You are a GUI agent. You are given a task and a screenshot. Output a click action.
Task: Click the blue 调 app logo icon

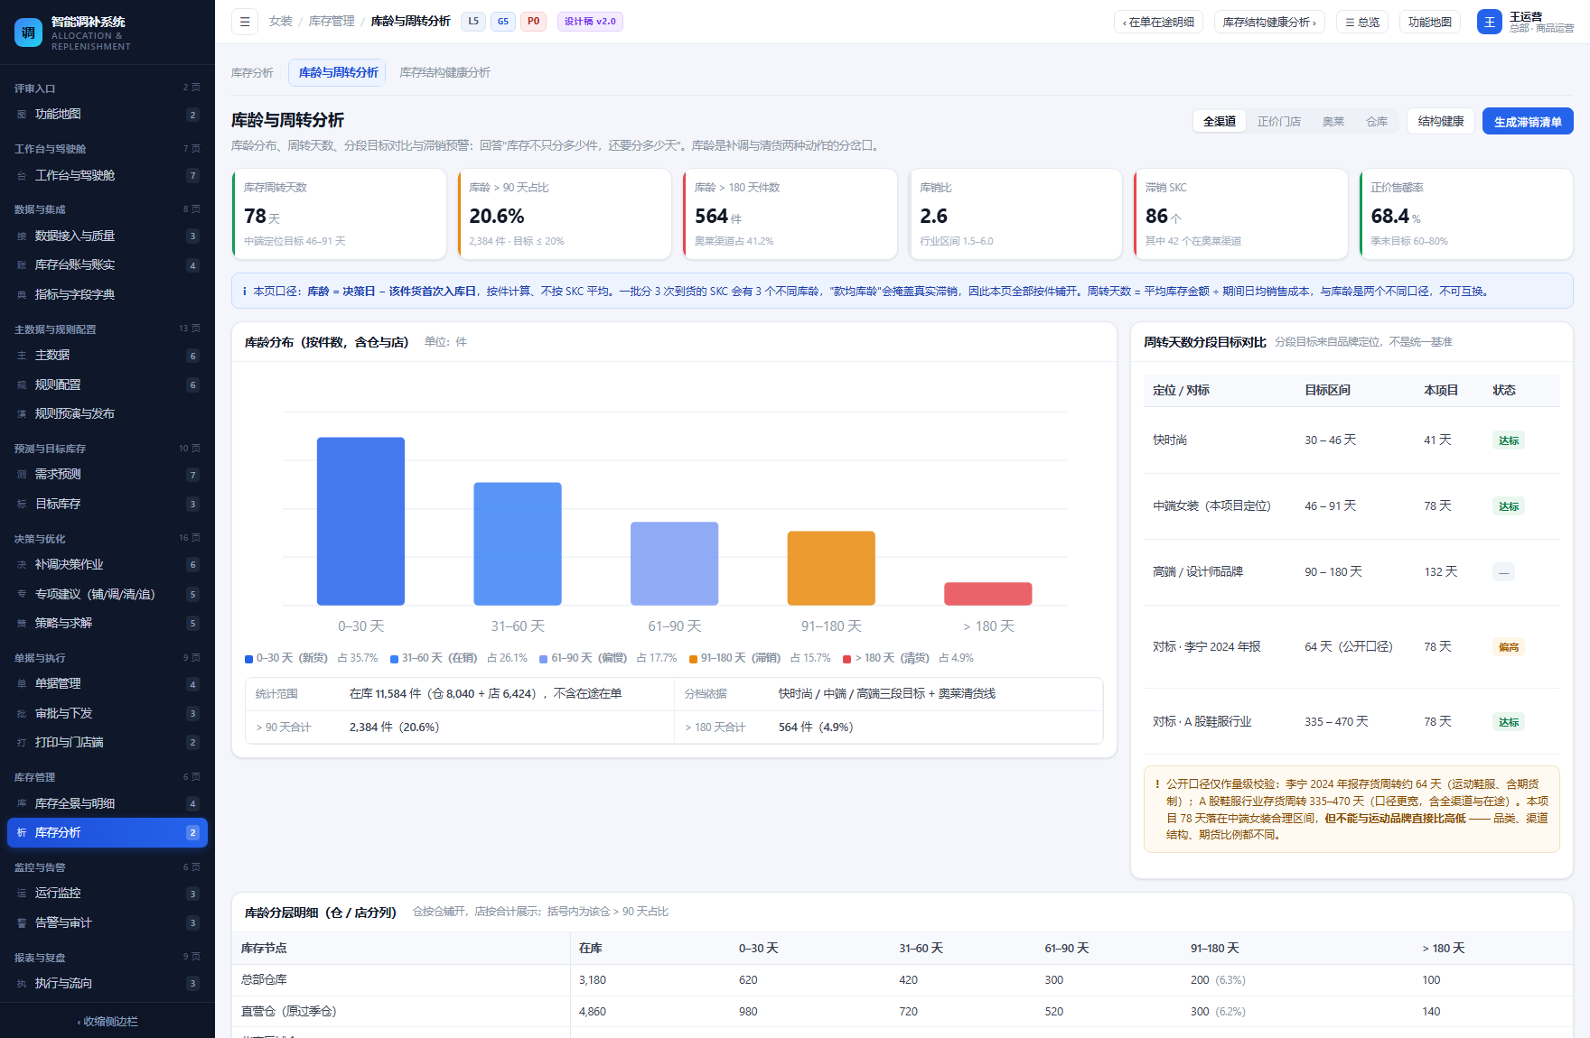click(28, 32)
